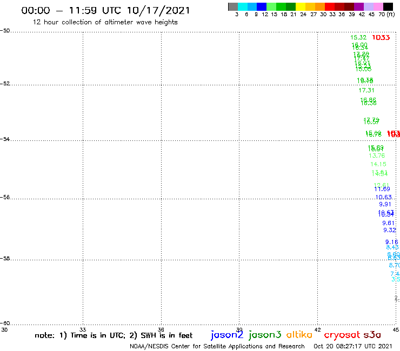This screenshot has width=400, height=351.
Task: Click the wave height value 9.16
Action: [391, 242]
